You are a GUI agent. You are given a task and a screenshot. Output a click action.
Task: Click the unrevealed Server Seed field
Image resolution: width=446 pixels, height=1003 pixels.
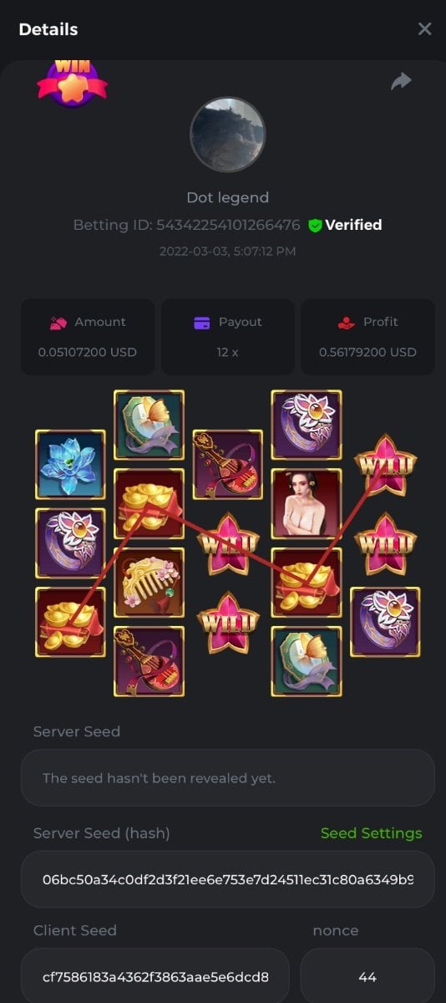[228, 777]
